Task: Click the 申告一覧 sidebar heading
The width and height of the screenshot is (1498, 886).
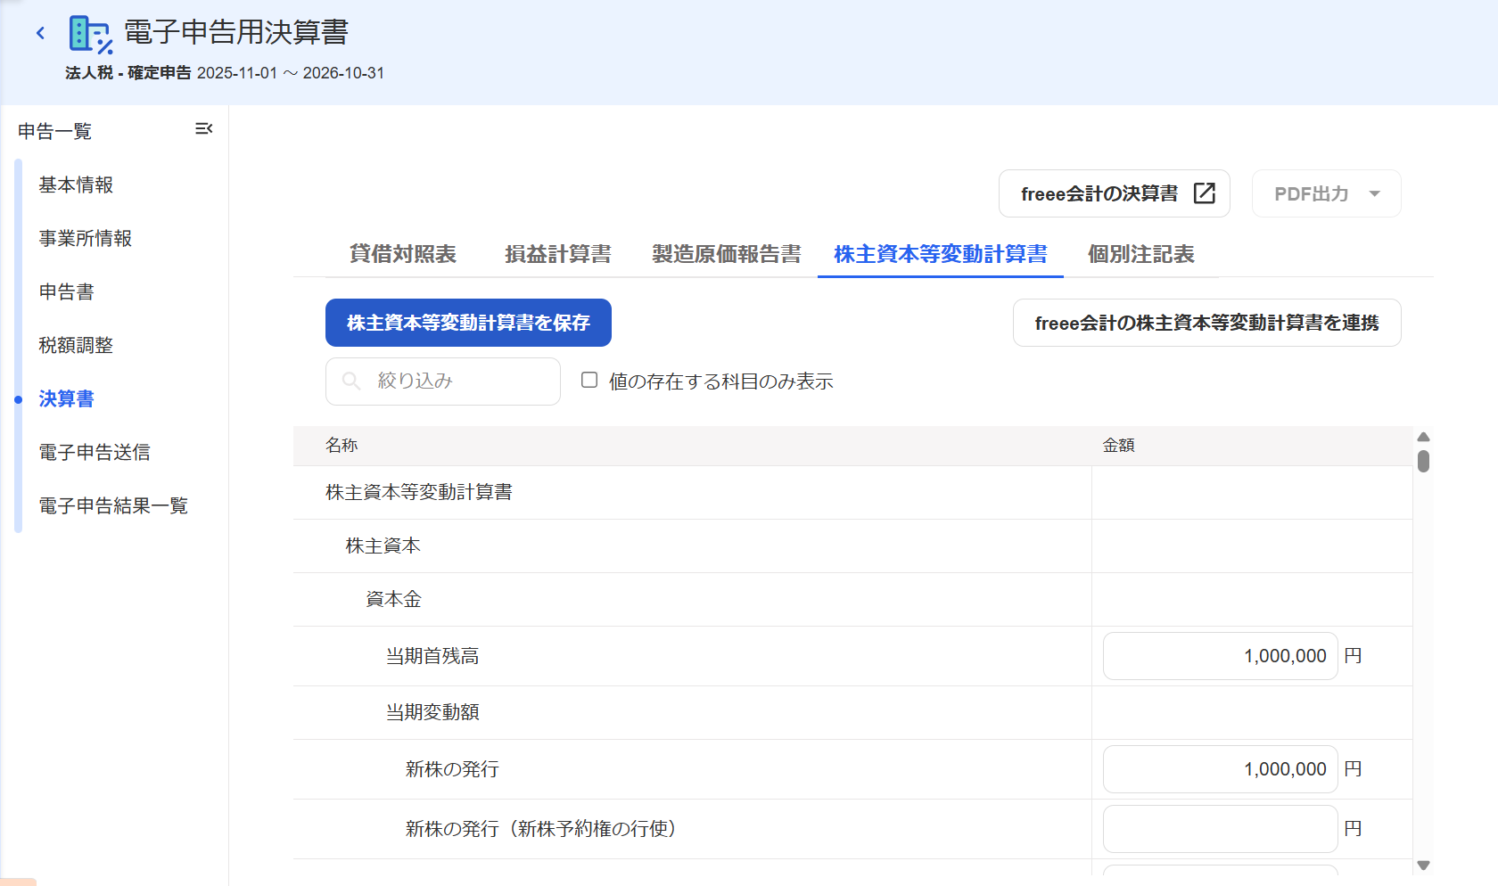Action: 55,131
